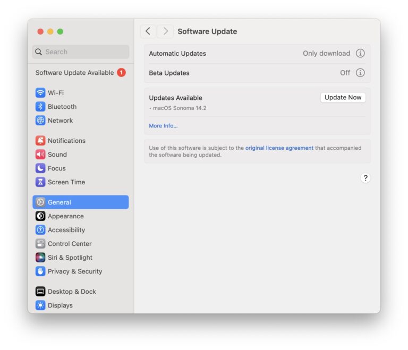Click info icon beside Beta Updates

[x=360, y=73]
